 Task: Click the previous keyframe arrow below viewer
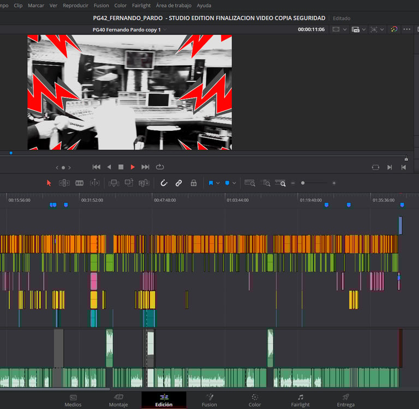57,167
